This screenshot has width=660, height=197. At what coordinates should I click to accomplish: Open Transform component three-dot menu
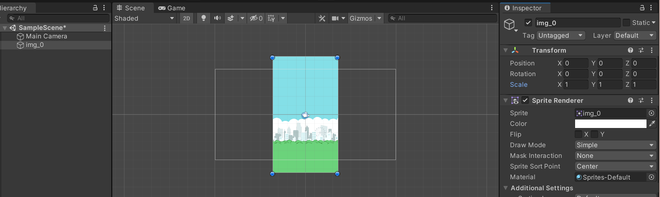652,50
